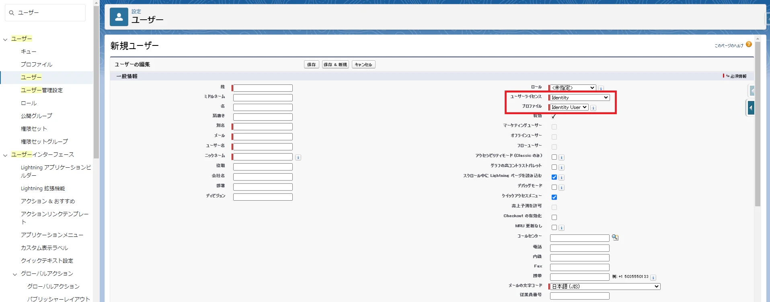Open アクション & おすすめ in sidebar
Viewport: 770px width, 302px height.
(48, 201)
